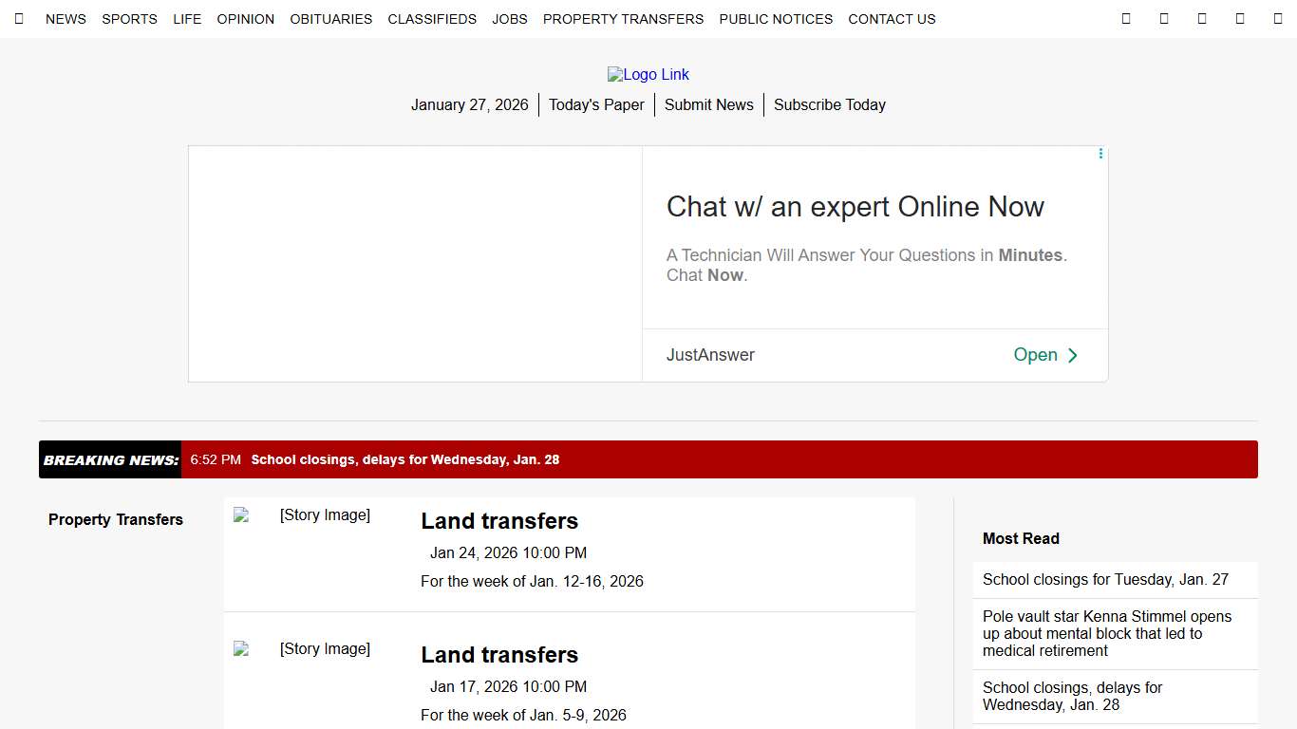Click the icon left of NEWS menu
The image size is (1297, 729).
19,19
